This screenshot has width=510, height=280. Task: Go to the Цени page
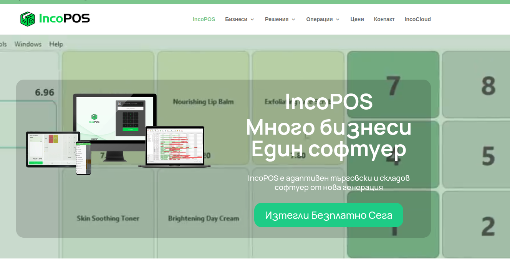tap(357, 19)
